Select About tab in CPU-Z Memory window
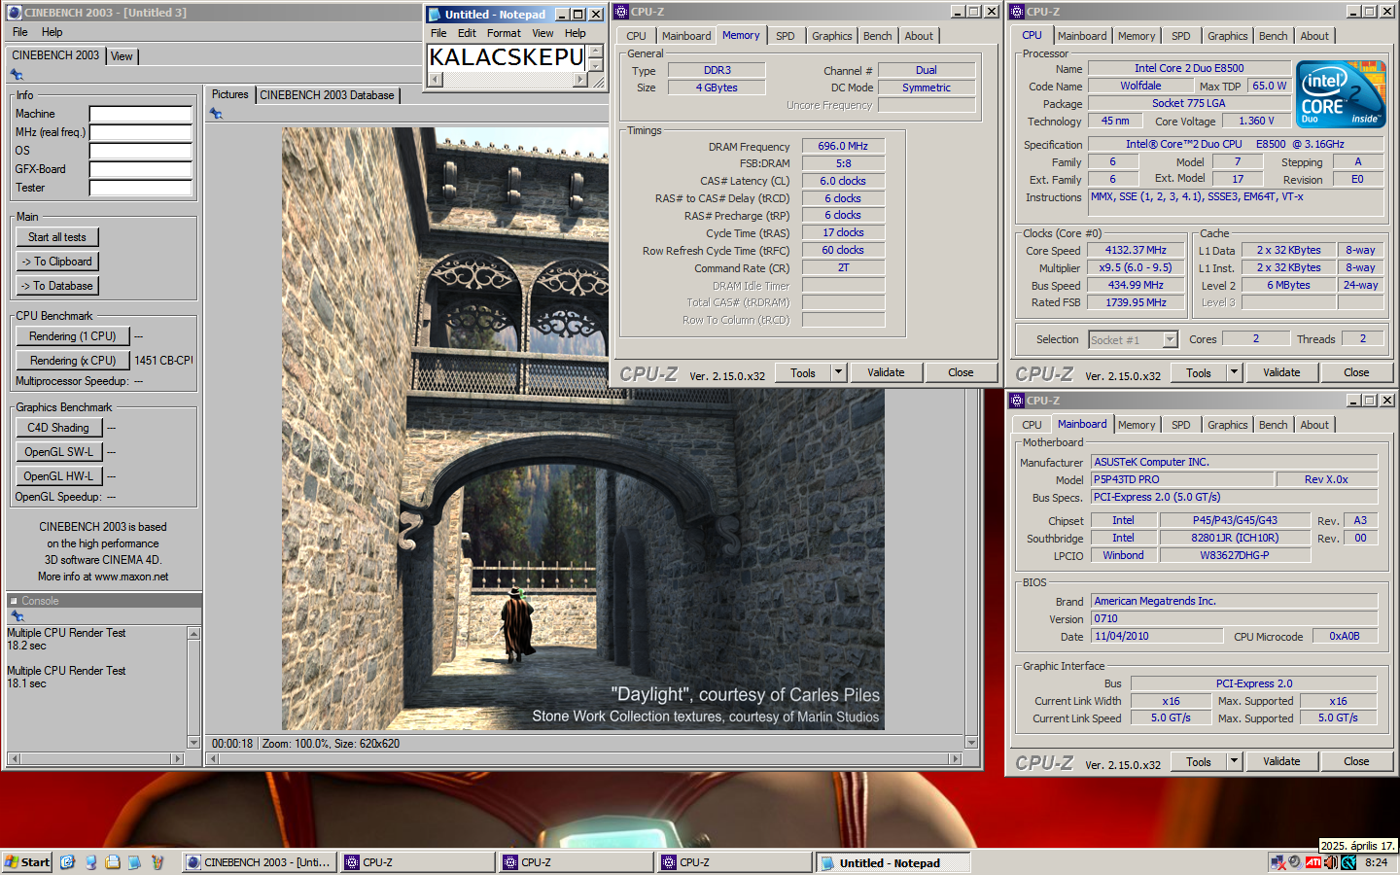Viewport: 1400px width, 875px height. click(919, 36)
